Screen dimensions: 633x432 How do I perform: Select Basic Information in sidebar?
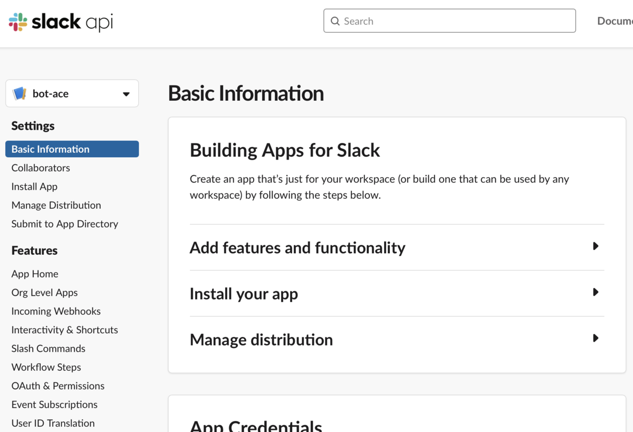(x=72, y=149)
